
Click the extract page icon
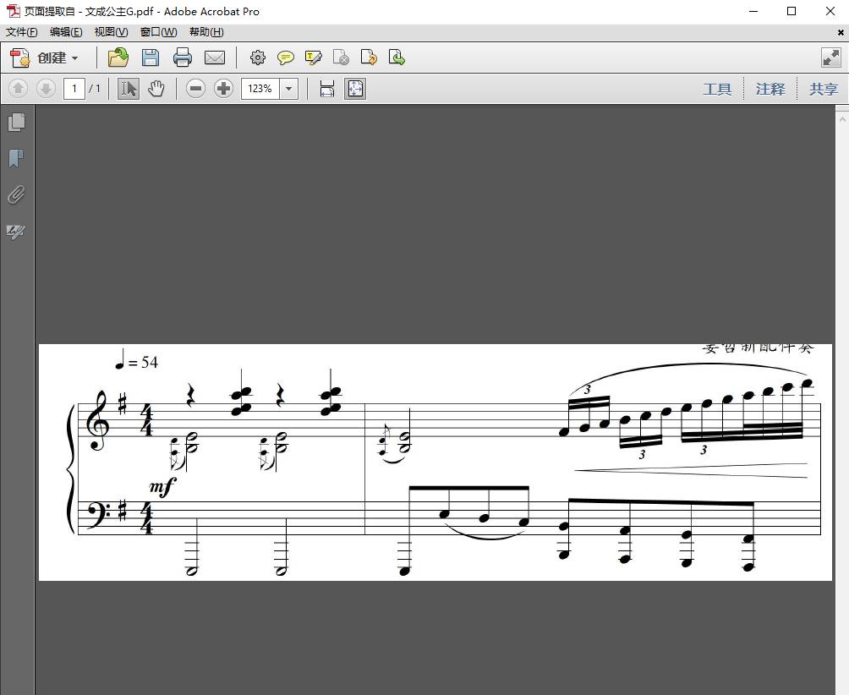click(x=397, y=57)
